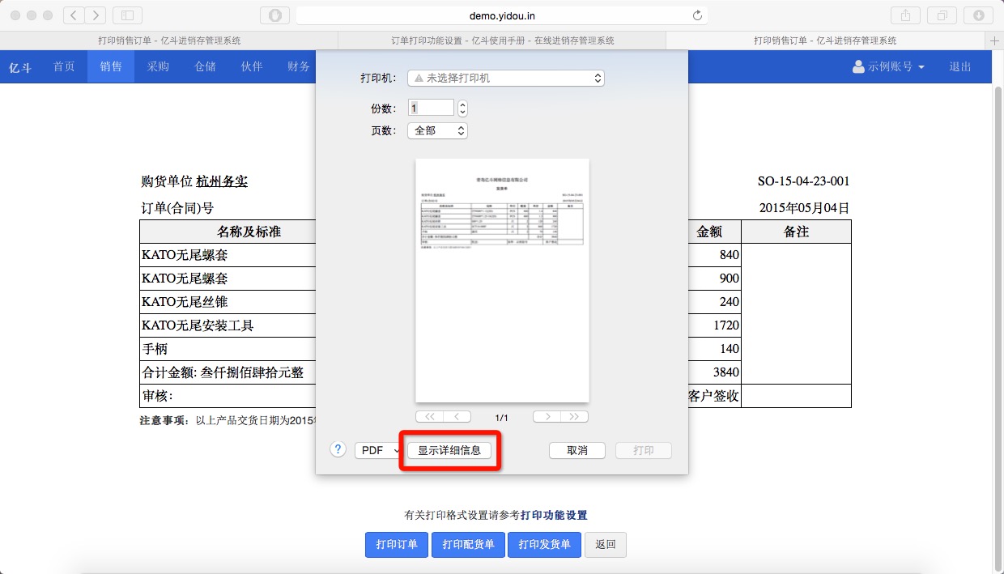Open the 打印机 printer dropdown

coord(506,79)
